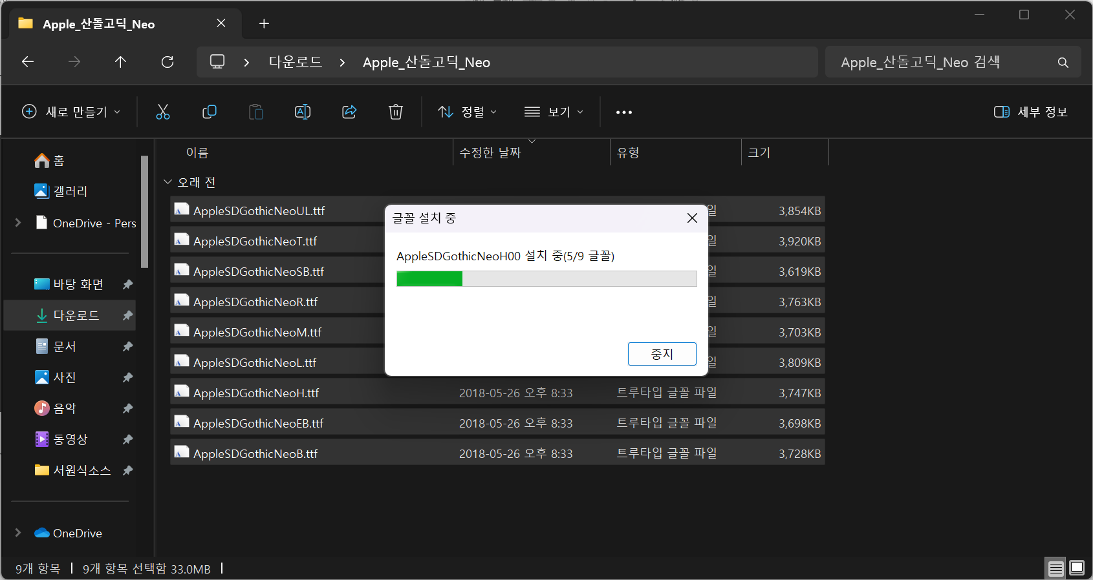Click 다운로드 in the address bar

point(296,62)
